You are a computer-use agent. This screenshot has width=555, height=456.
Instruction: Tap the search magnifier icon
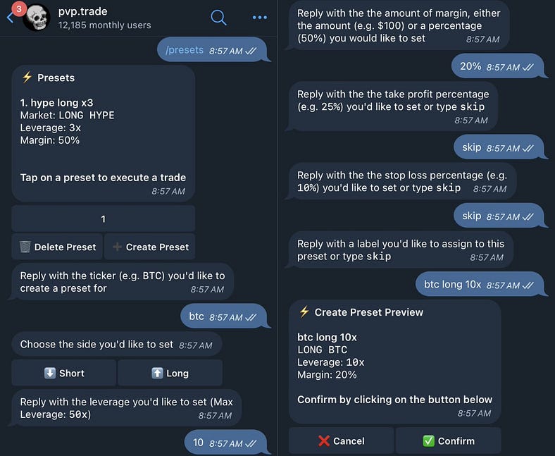pos(219,18)
